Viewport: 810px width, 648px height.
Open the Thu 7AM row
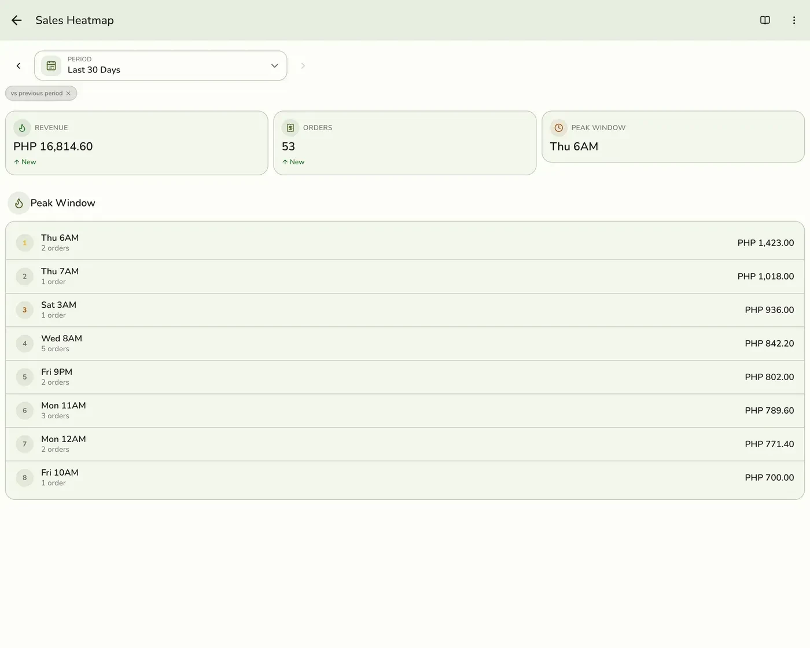[405, 277]
